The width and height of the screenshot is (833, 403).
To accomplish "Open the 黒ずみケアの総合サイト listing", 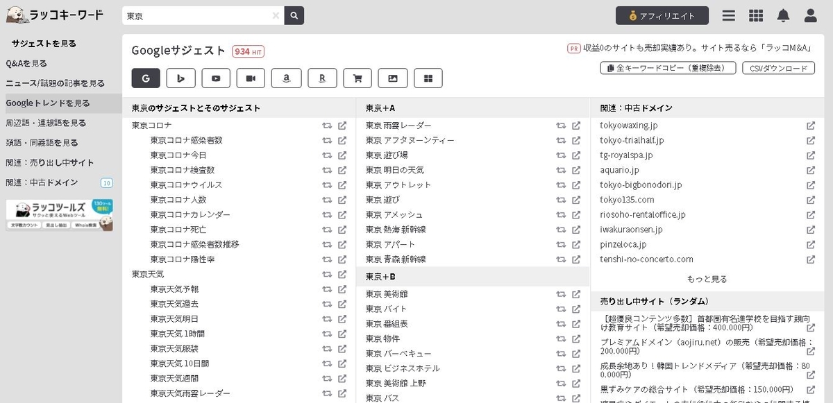I will click(697, 389).
